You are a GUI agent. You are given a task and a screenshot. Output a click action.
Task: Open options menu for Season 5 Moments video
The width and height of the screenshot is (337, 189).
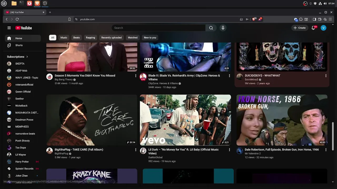click(x=136, y=76)
